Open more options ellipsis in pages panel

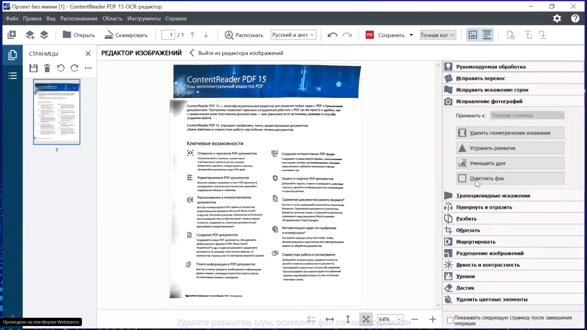[x=88, y=68]
